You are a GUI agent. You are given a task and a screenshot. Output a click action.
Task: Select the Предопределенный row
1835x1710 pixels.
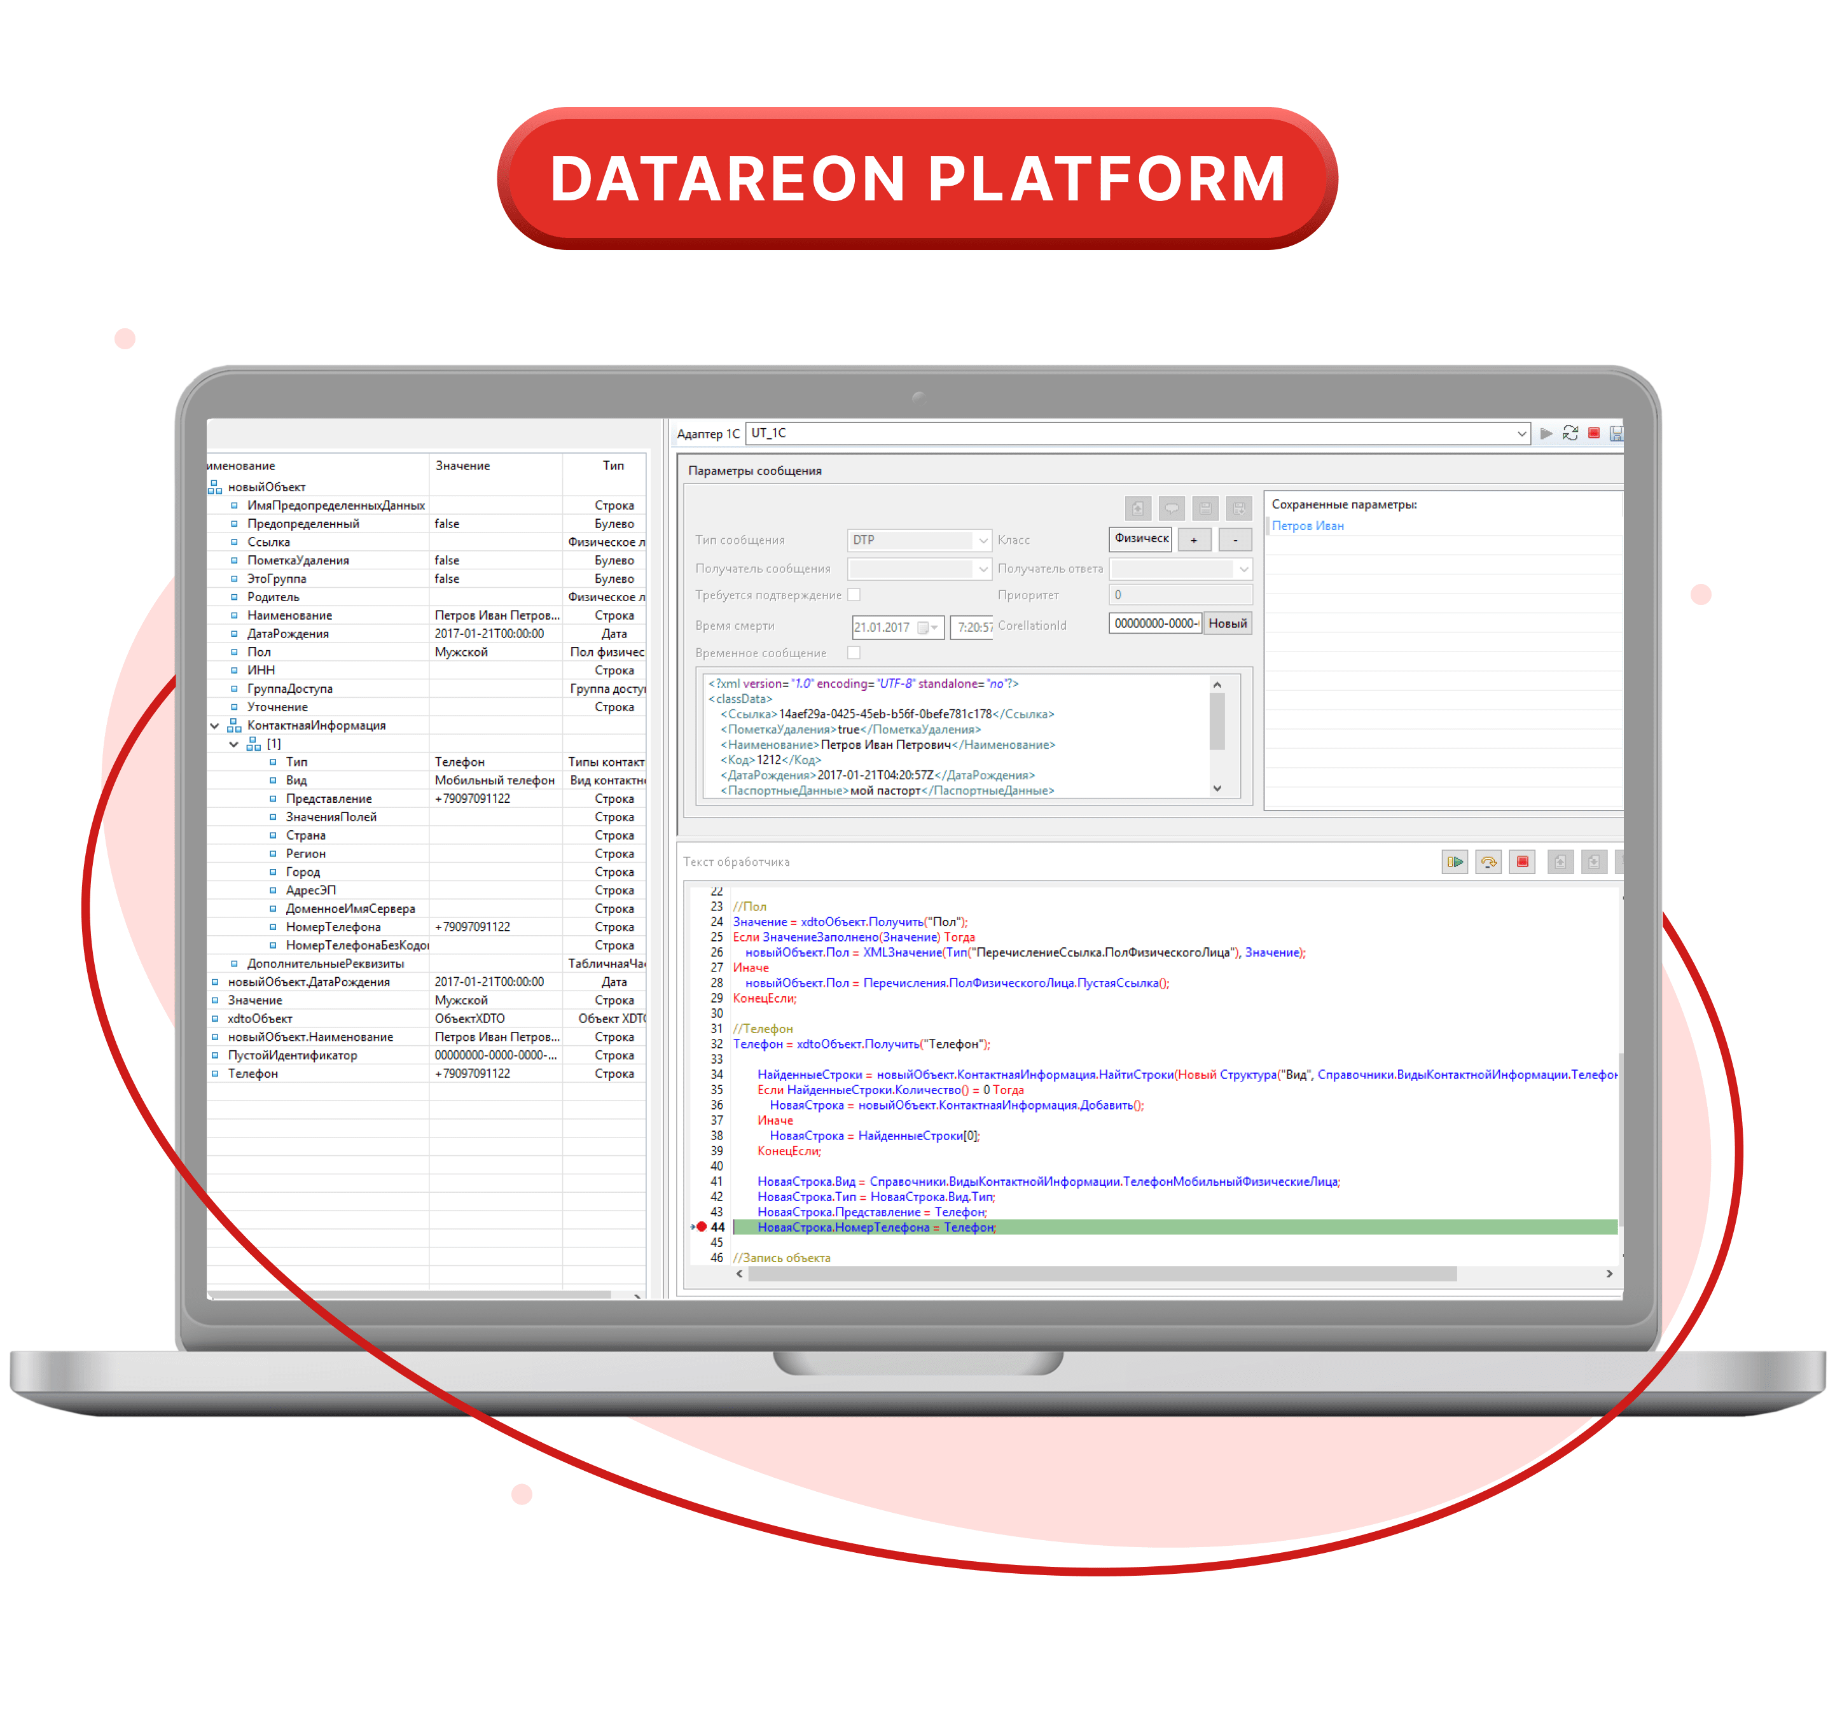[x=426, y=524]
